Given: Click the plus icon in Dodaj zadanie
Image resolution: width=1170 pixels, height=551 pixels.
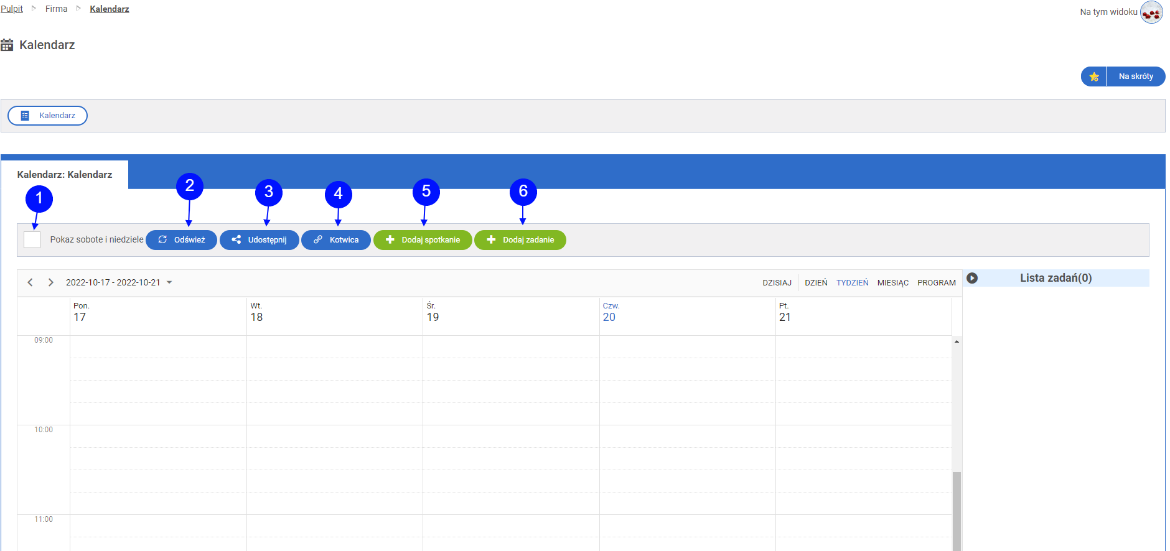Looking at the screenshot, I should 491,239.
